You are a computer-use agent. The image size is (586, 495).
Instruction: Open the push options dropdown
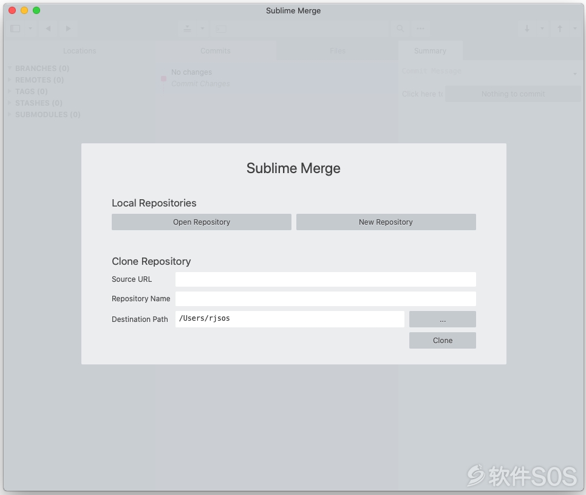(x=575, y=29)
